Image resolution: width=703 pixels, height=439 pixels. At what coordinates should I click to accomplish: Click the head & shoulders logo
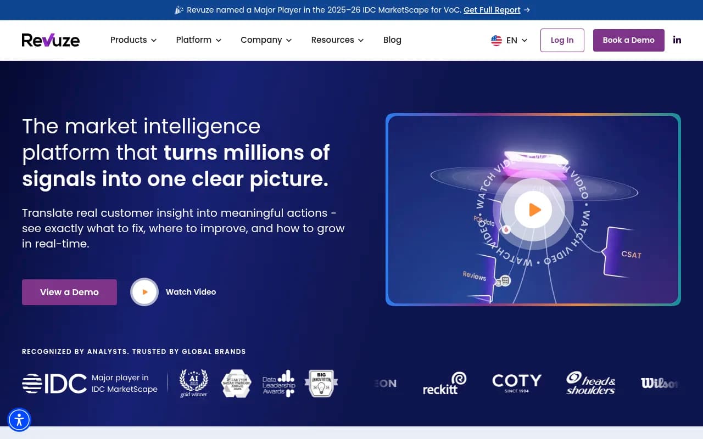click(590, 383)
